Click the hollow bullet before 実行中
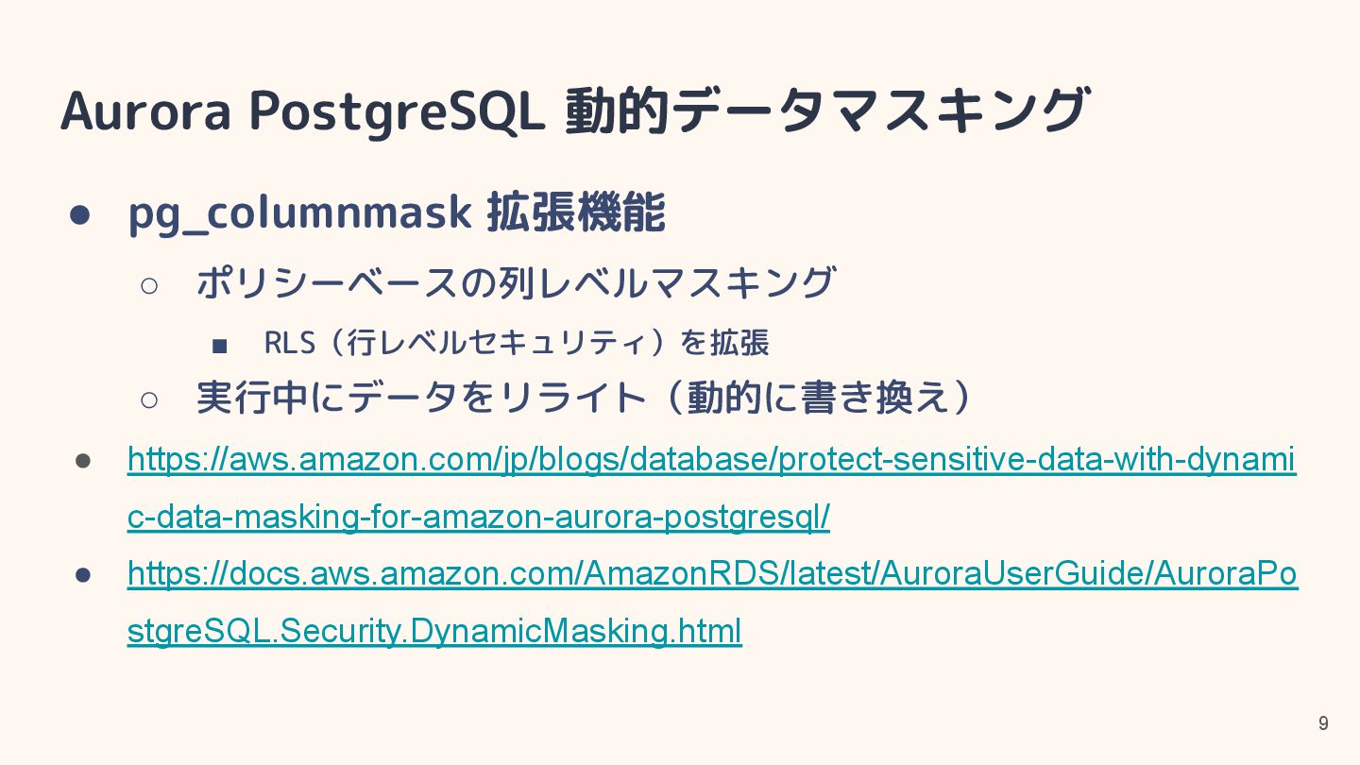This screenshot has height=765, width=1360. coord(149,399)
